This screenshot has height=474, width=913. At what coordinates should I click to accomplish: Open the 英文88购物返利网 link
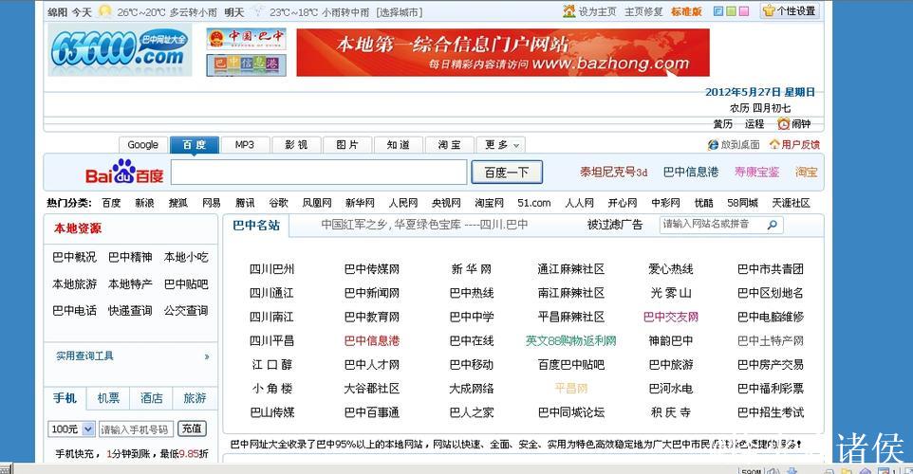570,341
